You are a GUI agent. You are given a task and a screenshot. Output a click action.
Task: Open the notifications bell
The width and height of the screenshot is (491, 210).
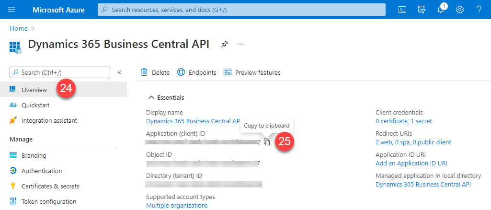click(x=441, y=10)
